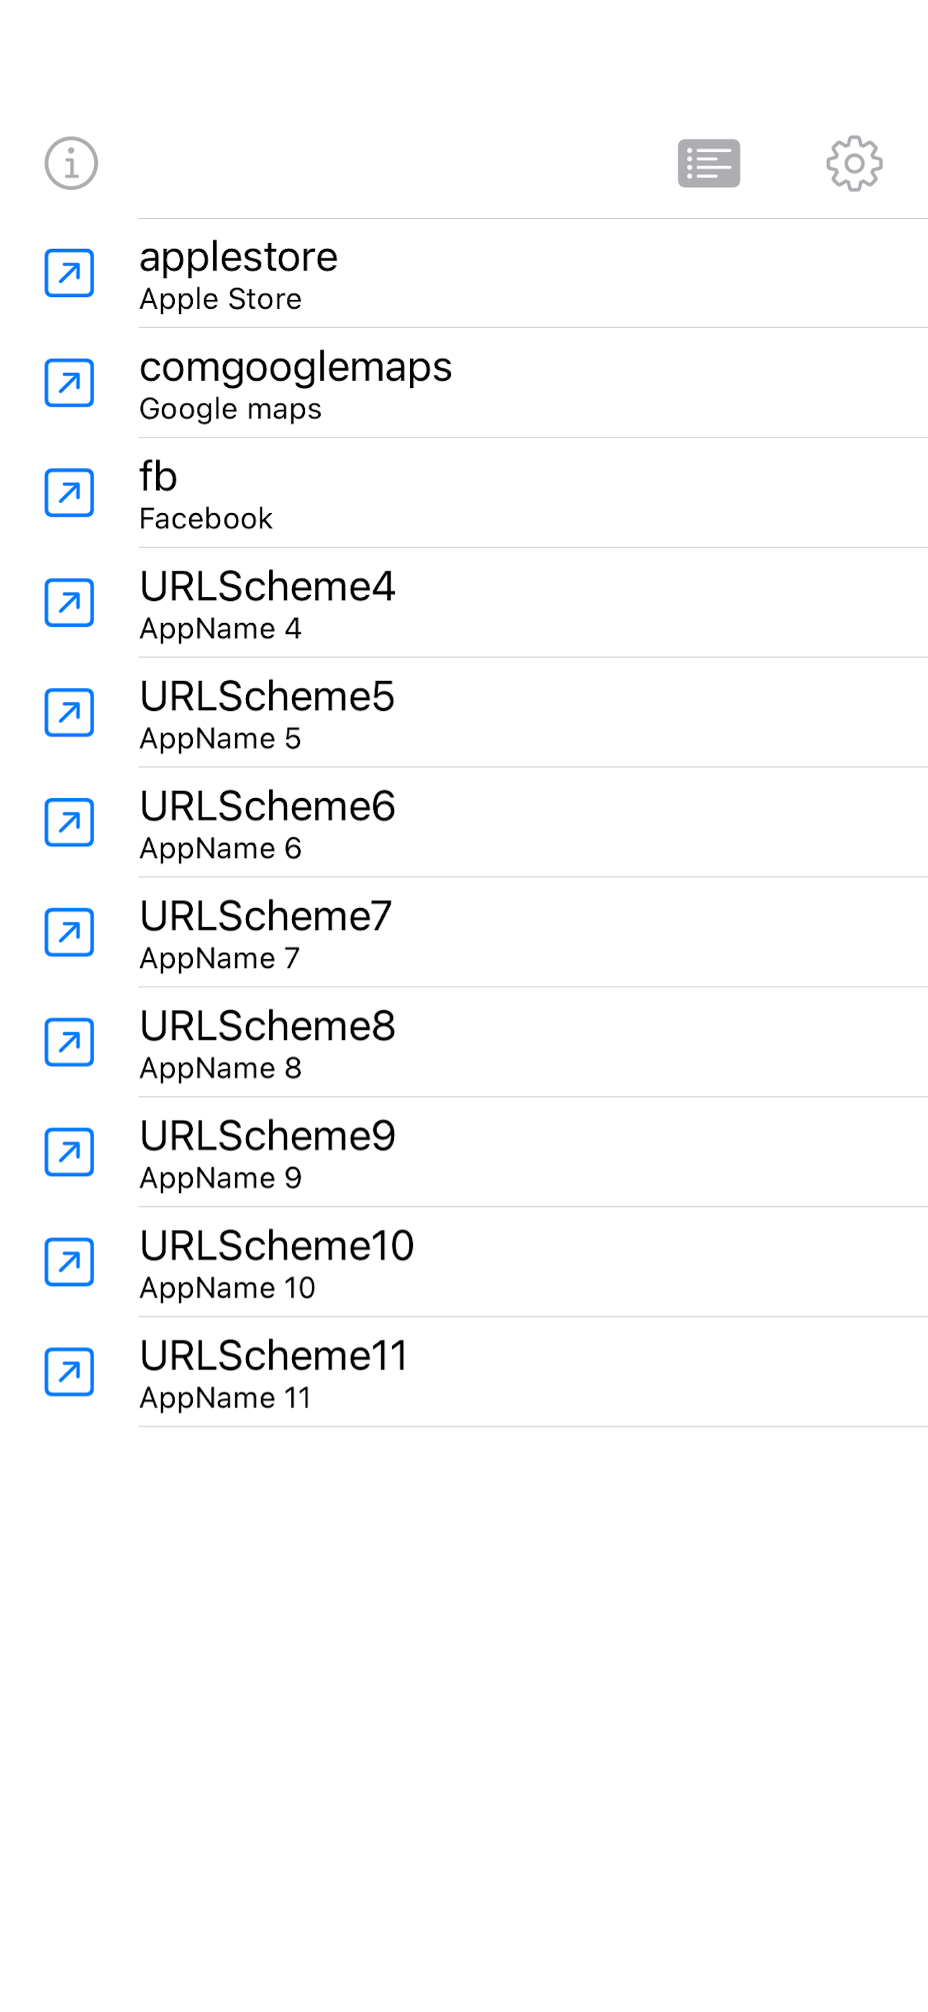Open the info circle icon

[x=70, y=163]
